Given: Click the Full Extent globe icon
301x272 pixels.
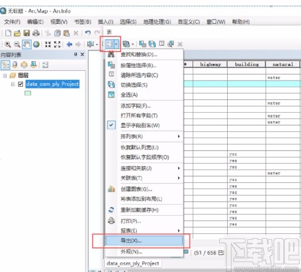Looking at the screenshot, I should click(x=36, y=44).
